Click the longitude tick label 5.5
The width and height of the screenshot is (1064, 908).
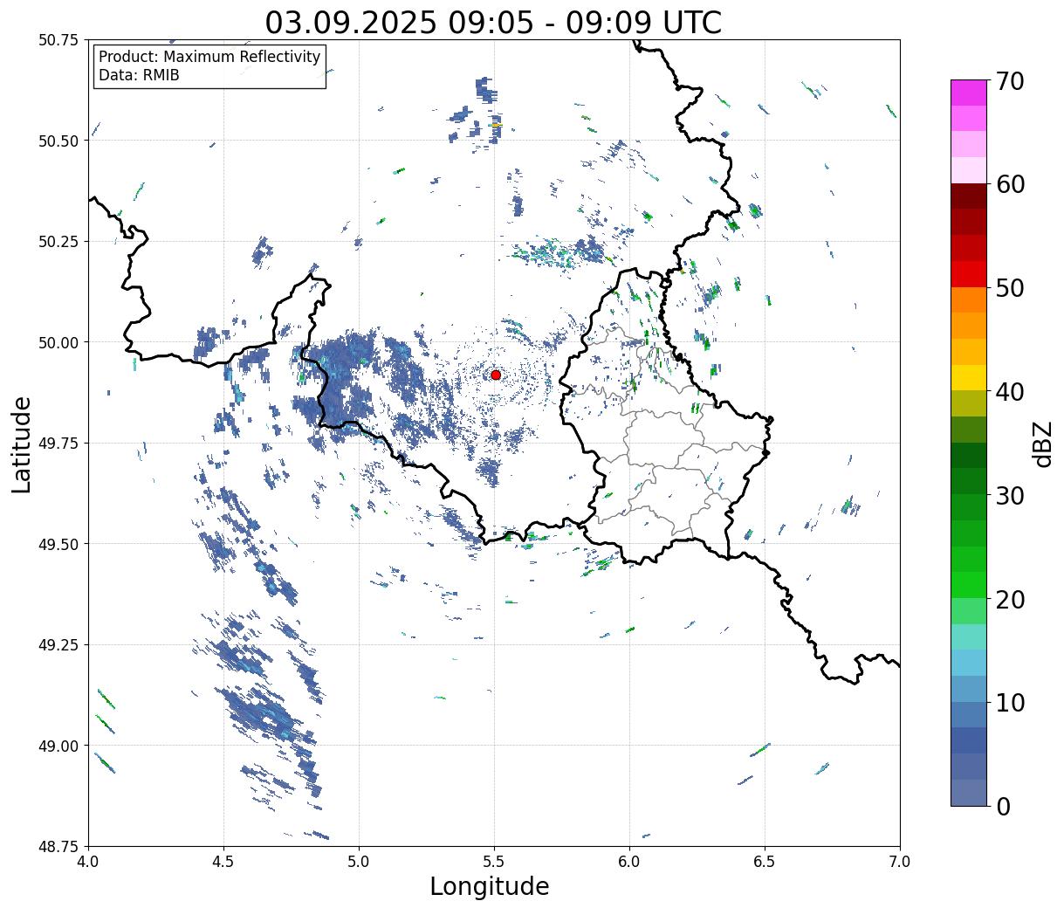point(494,862)
